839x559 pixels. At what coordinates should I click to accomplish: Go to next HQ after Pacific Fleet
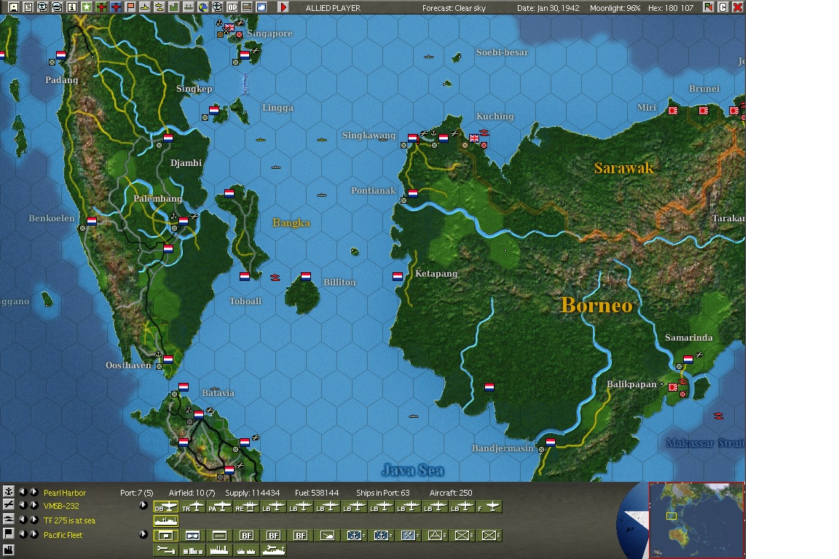(34, 534)
